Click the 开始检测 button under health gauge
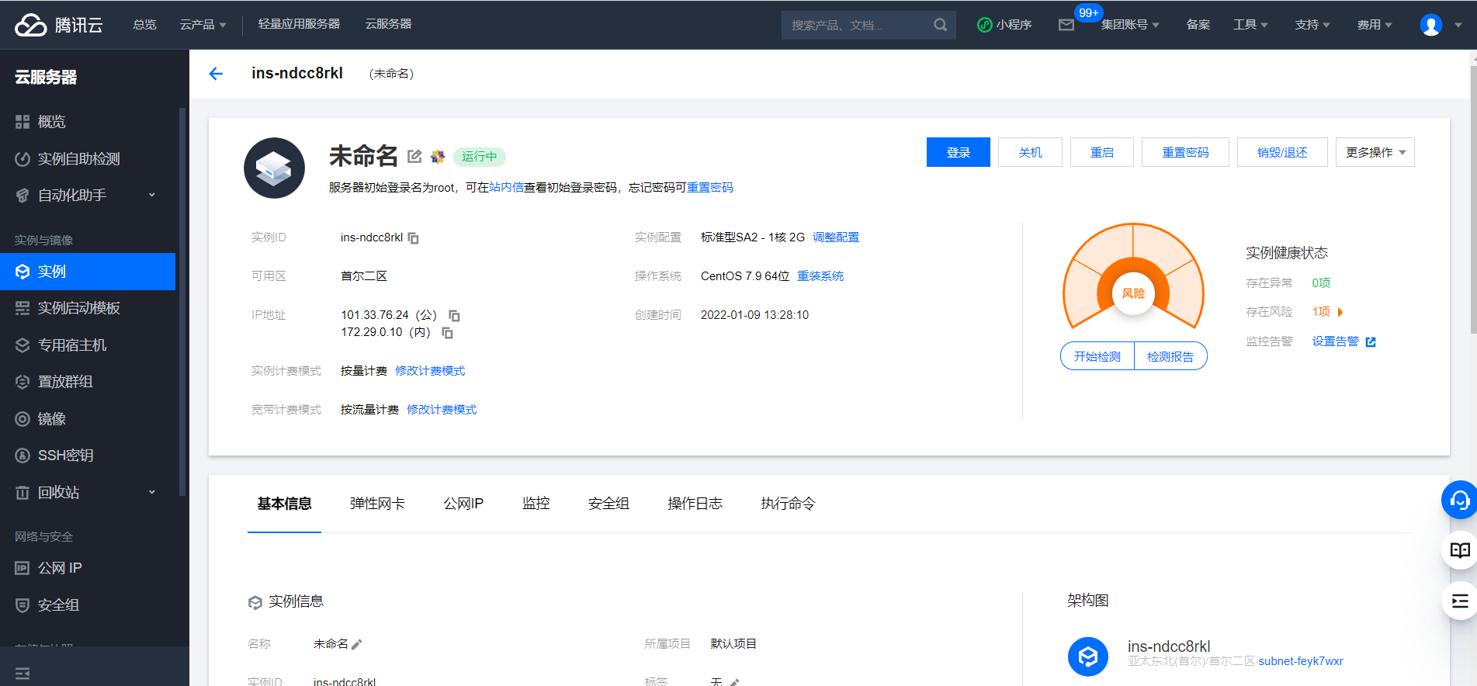 1097,356
